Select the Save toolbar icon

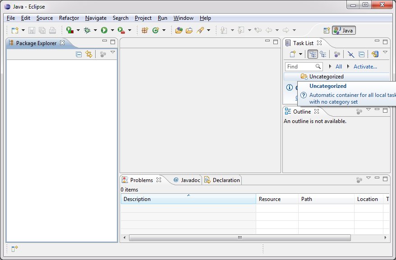tap(31, 30)
